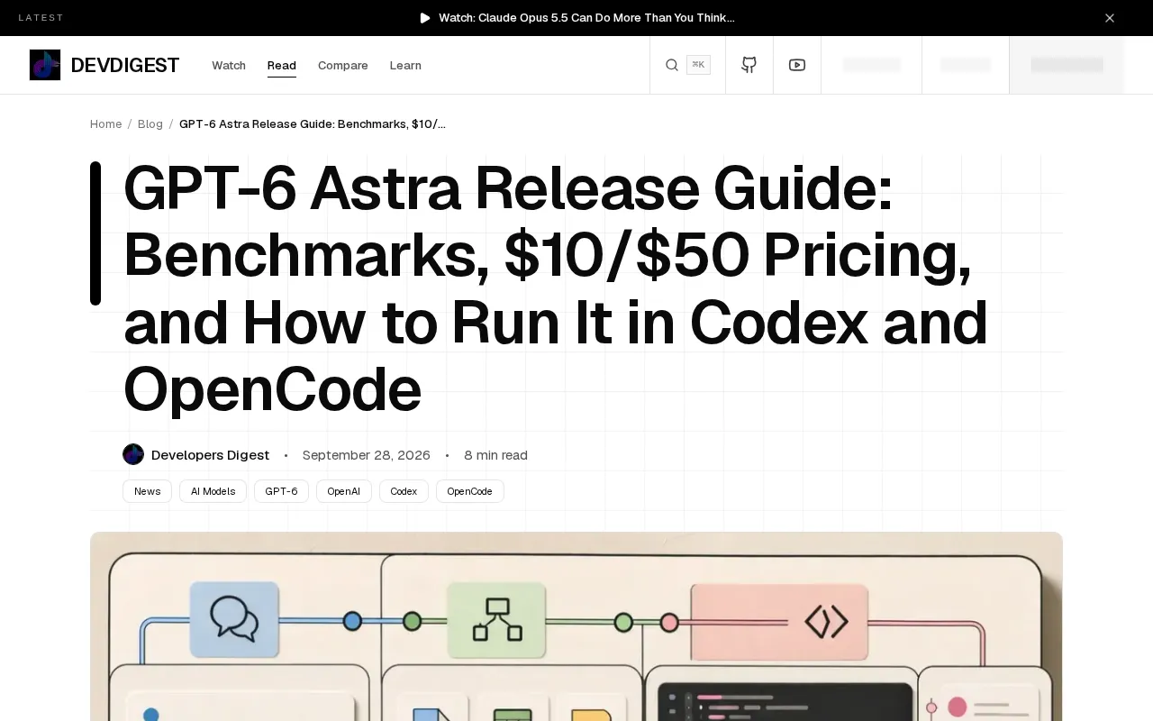Go to Blog breadcrumb

click(150, 123)
